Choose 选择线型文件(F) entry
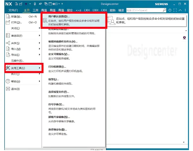Viewport: 193px width, 151px height. coord(74,94)
